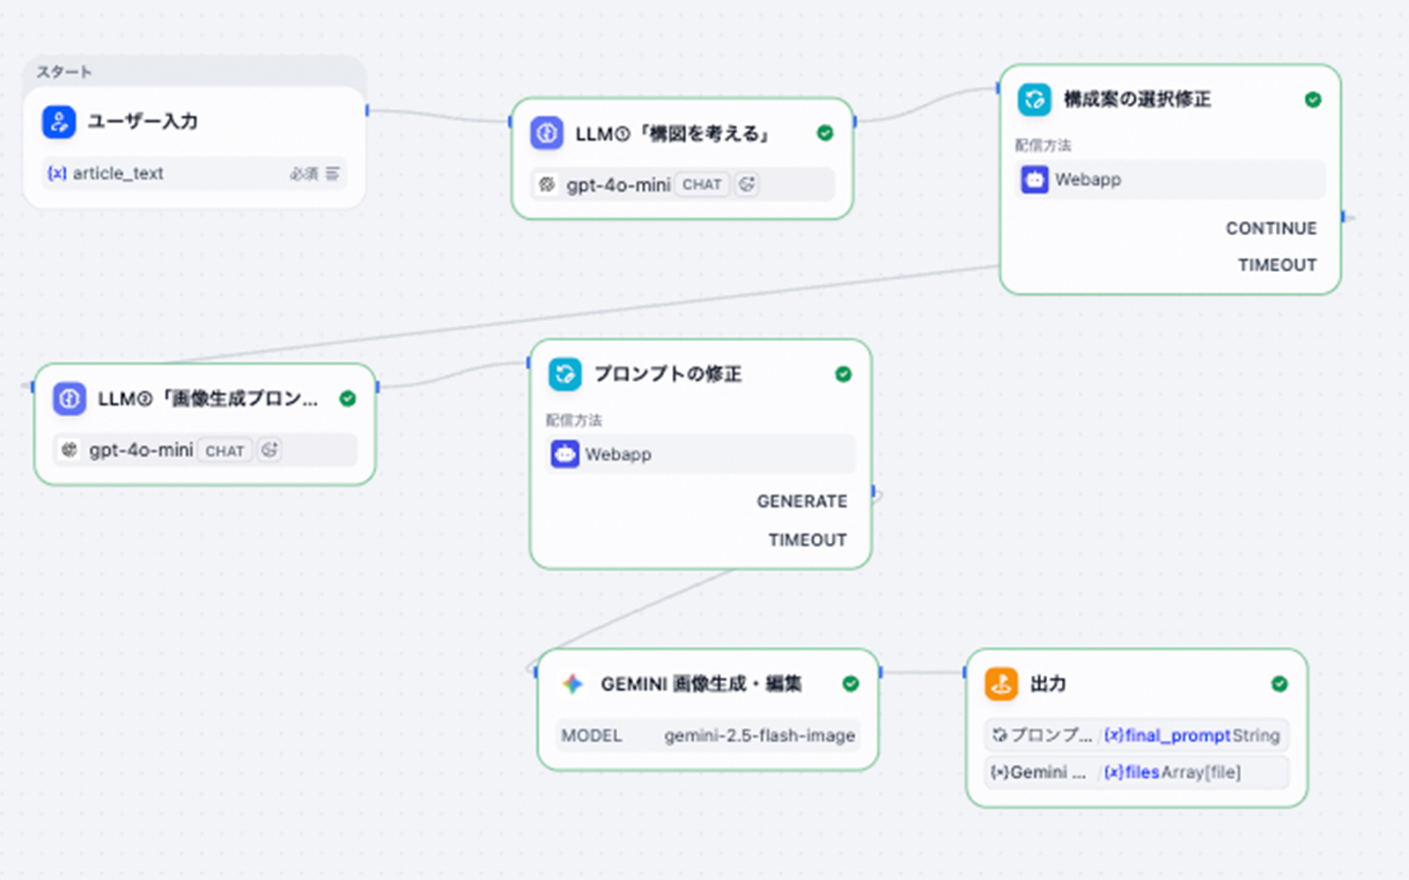The image size is (1409, 880).
Task: Click the gpt-4o-mini model label in LLM① node
Action: [x=618, y=185]
